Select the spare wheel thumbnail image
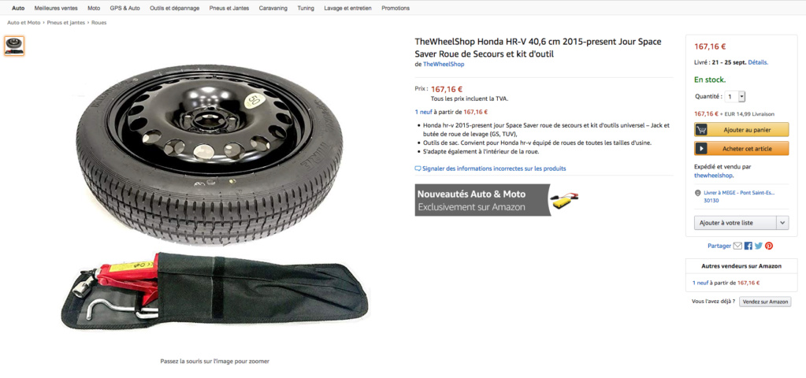 pos(14,46)
